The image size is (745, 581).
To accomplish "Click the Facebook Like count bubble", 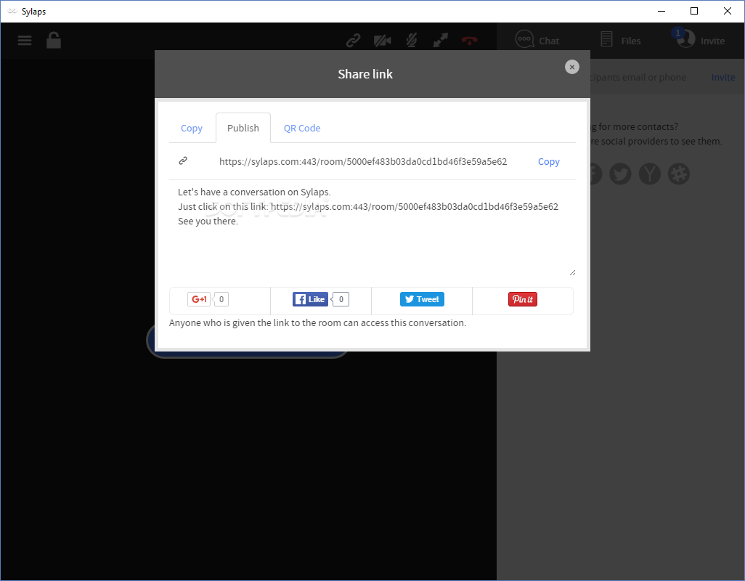I will pyautogui.click(x=341, y=299).
